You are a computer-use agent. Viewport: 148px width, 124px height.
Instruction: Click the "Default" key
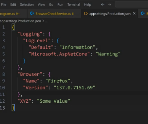[41, 47]
